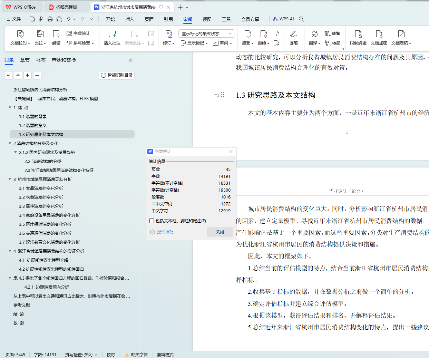Open print preview icon in quick toolbar
The width and height of the screenshot is (429, 358).
point(59,19)
